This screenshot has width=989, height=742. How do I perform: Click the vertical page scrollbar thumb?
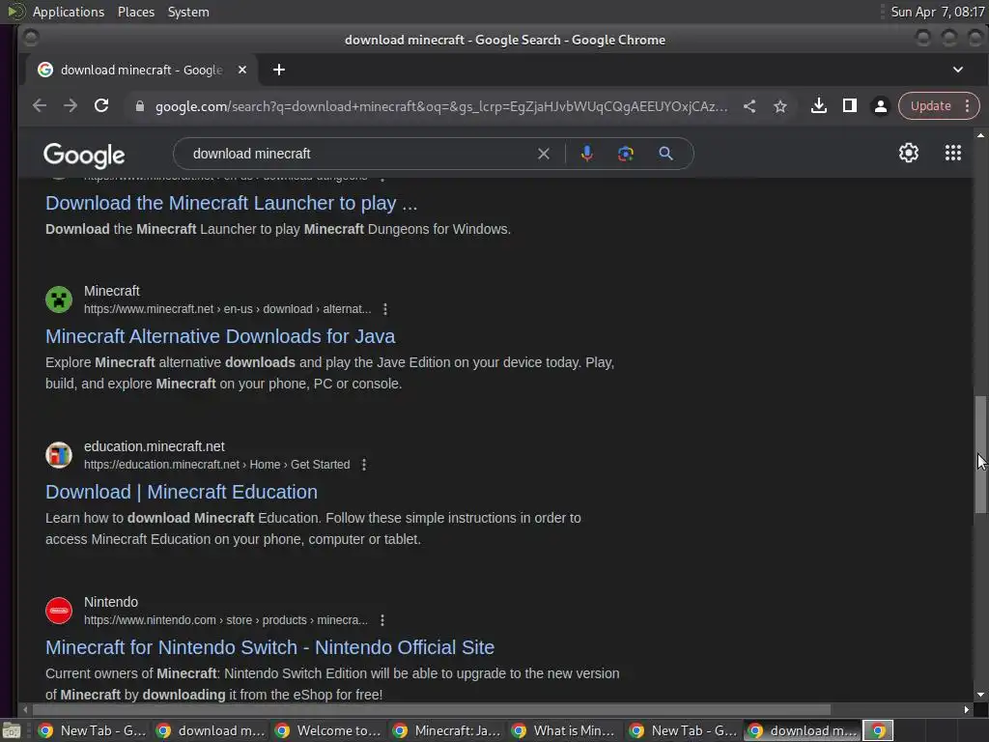(x=980, y=454)
